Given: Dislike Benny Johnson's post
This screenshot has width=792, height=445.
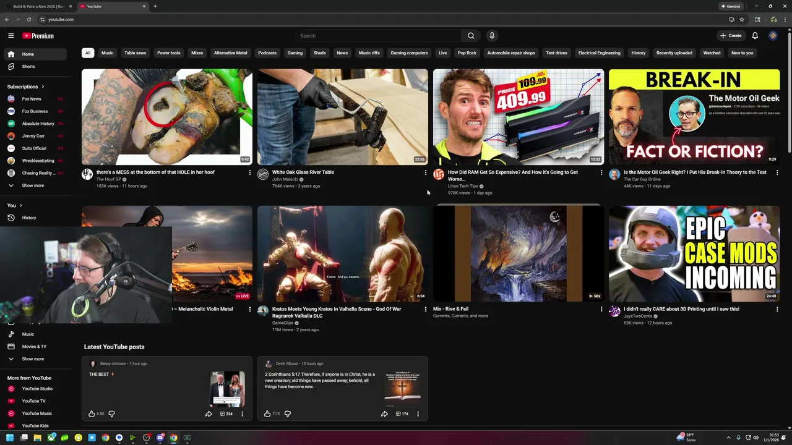Looking at the screenshot, I should click(111, 413).
